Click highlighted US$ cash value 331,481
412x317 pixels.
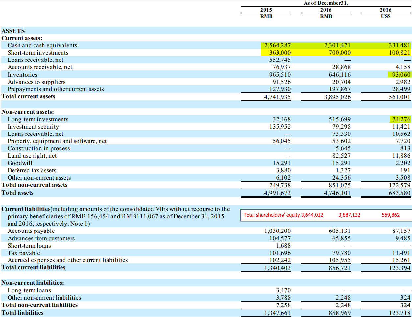[x=399, y=45]
